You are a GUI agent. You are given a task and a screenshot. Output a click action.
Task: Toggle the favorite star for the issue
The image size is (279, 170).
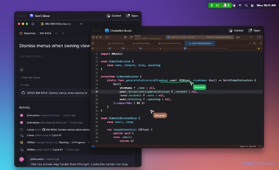coord(63,33)
